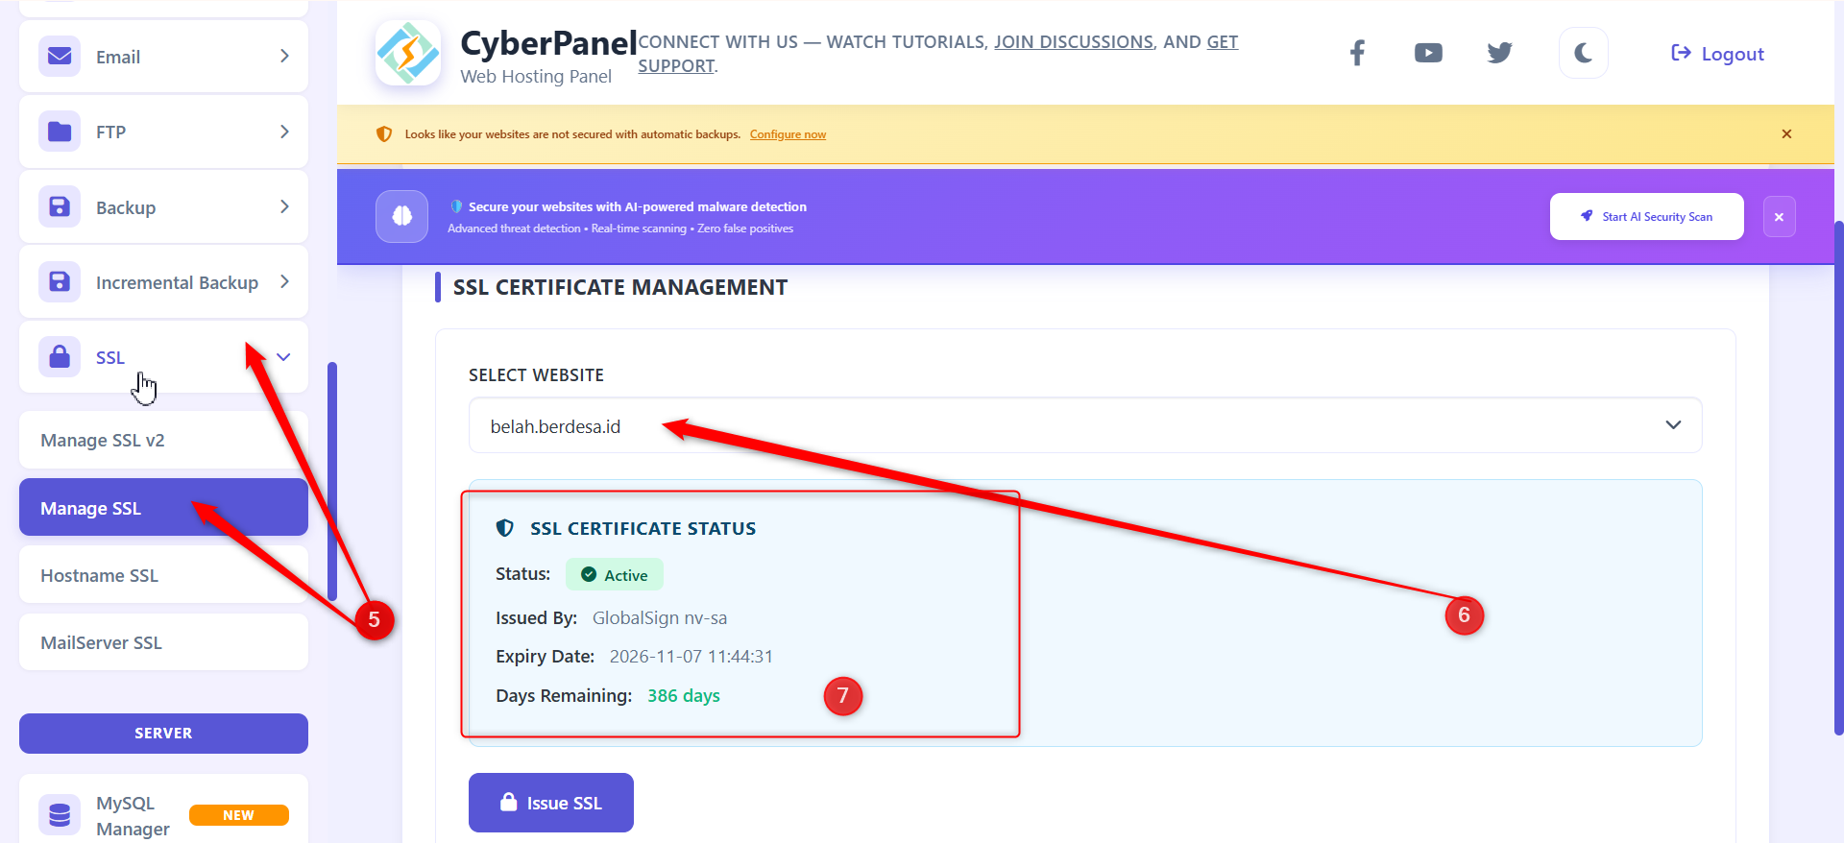Follow the Configure now link
Image resolution: width=1844 pixels, height=843 pixels.
point(788,134)
